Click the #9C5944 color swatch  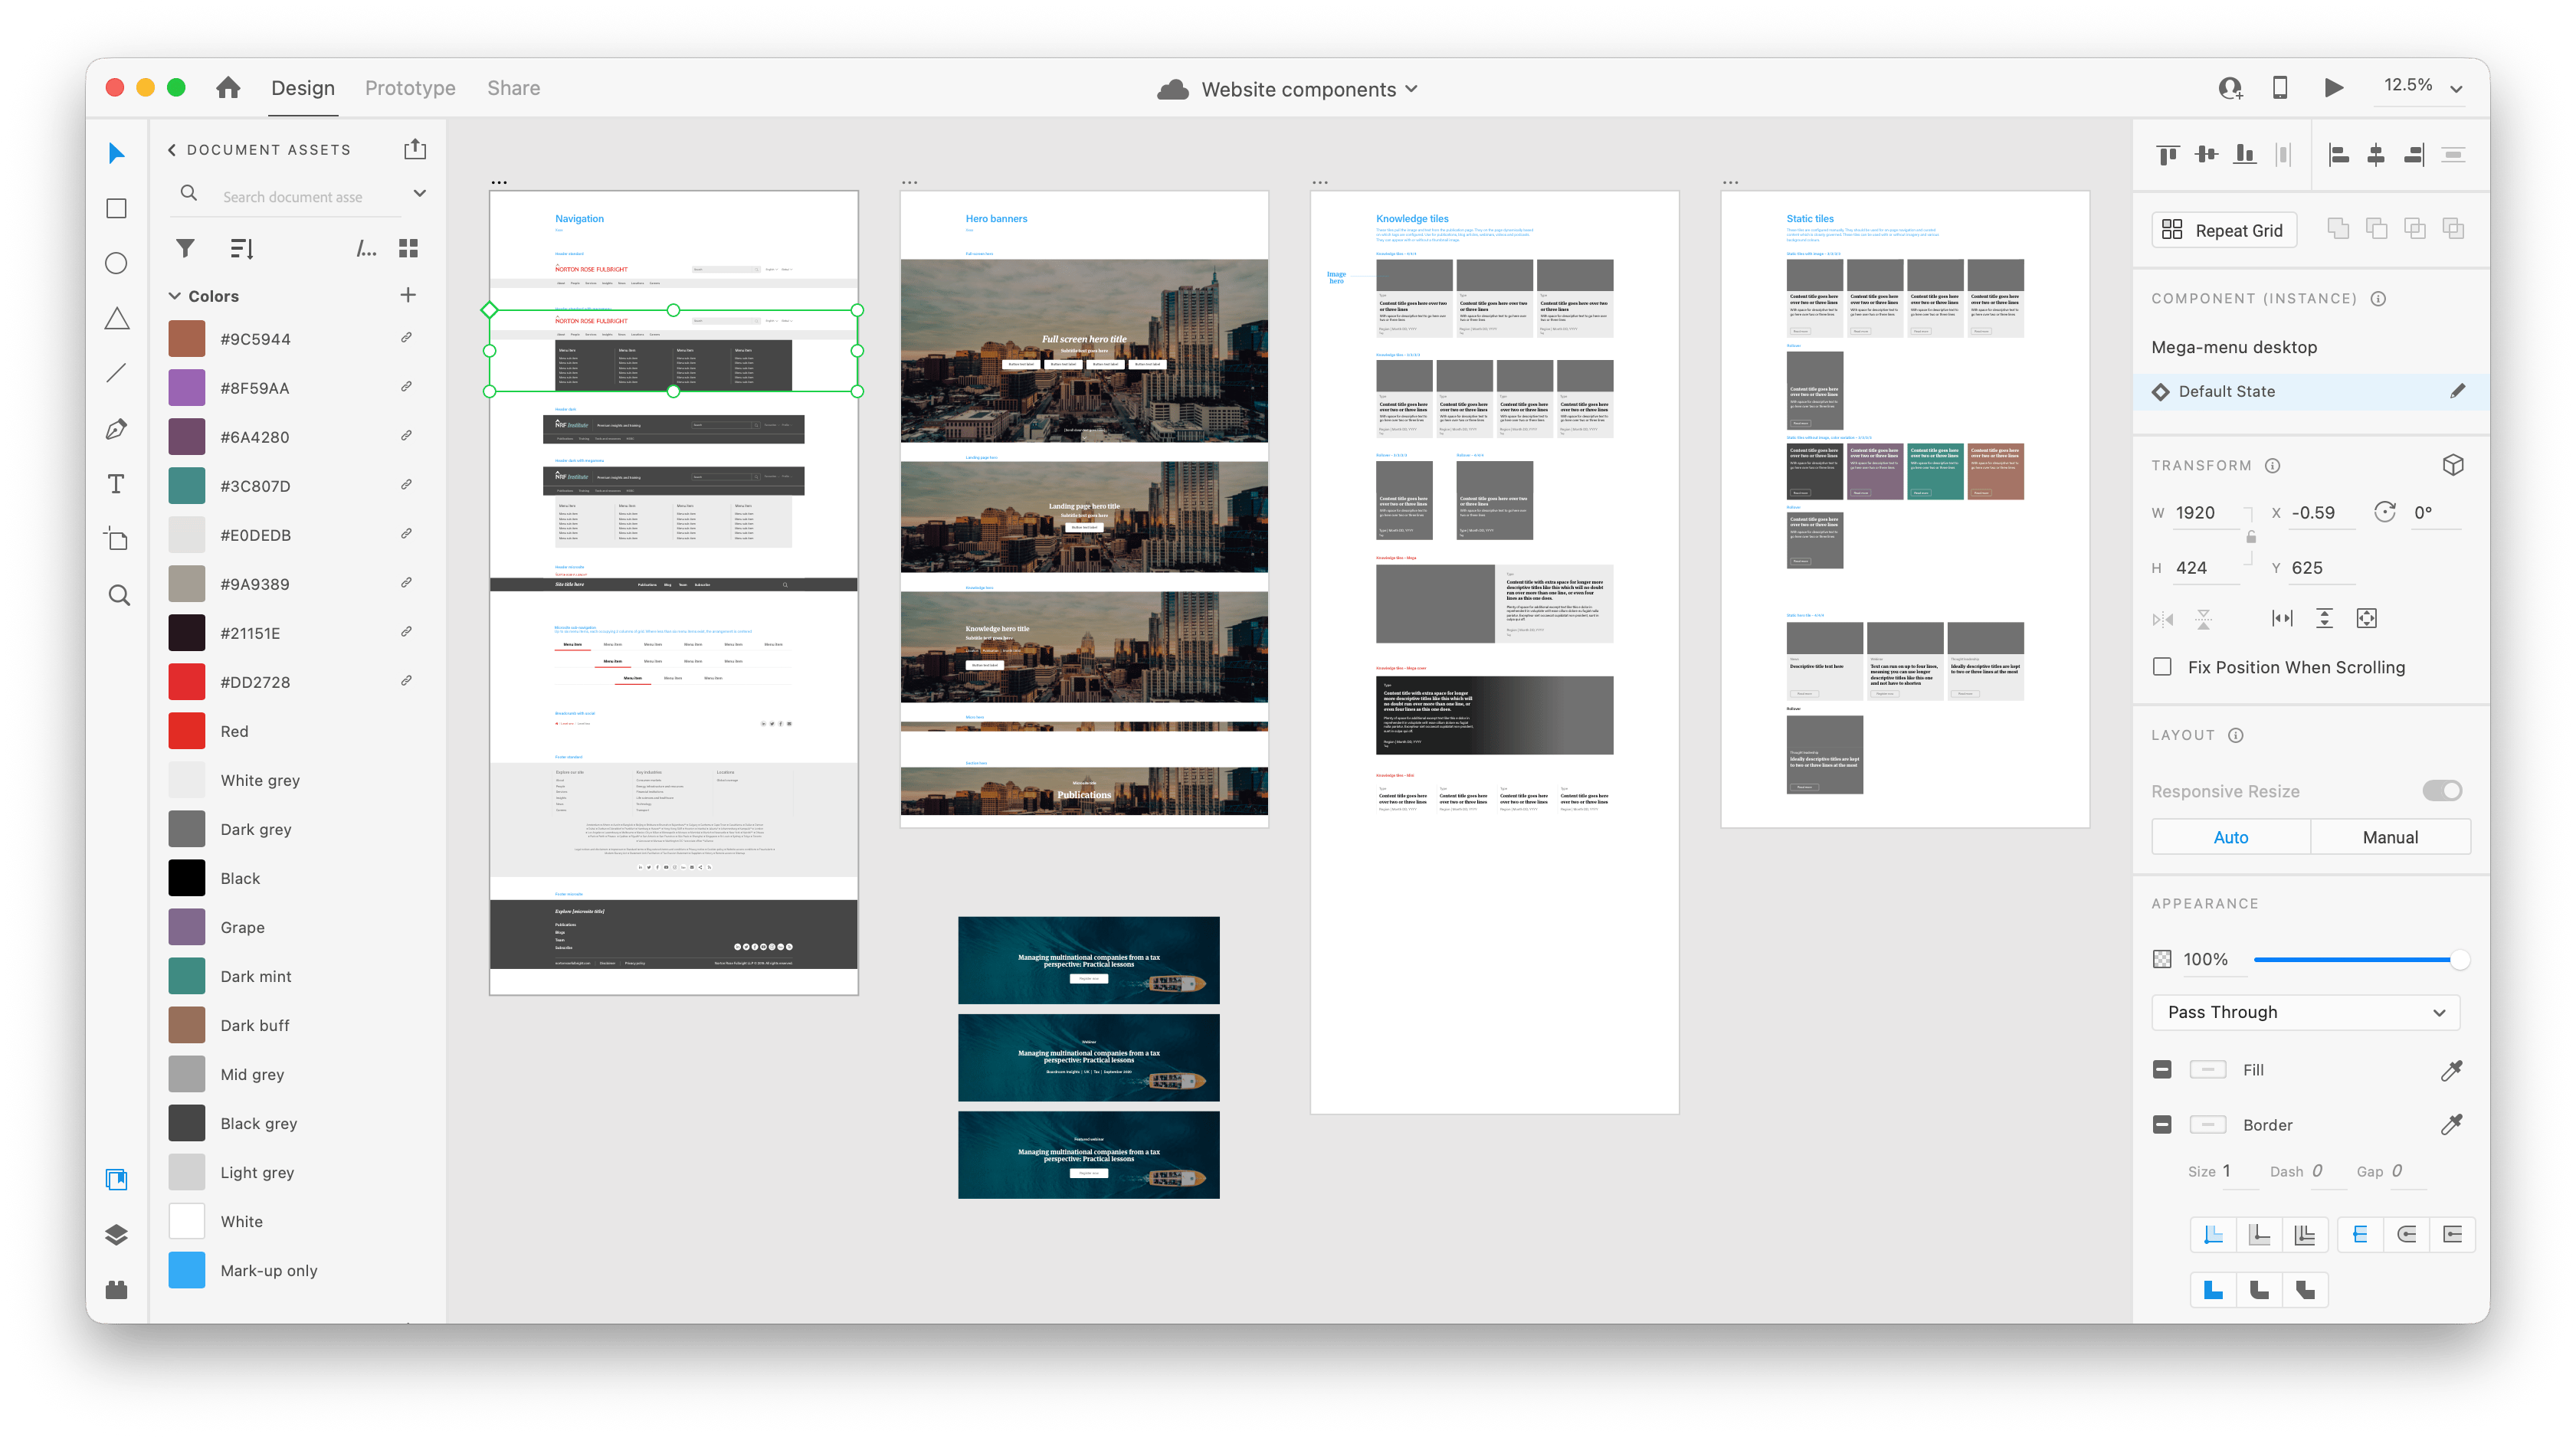click(x=187, y=339)
